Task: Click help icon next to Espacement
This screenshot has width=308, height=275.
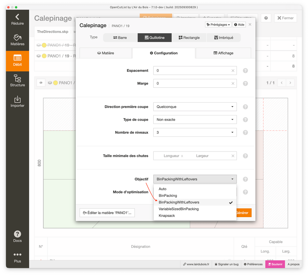Action: (245, 71)
